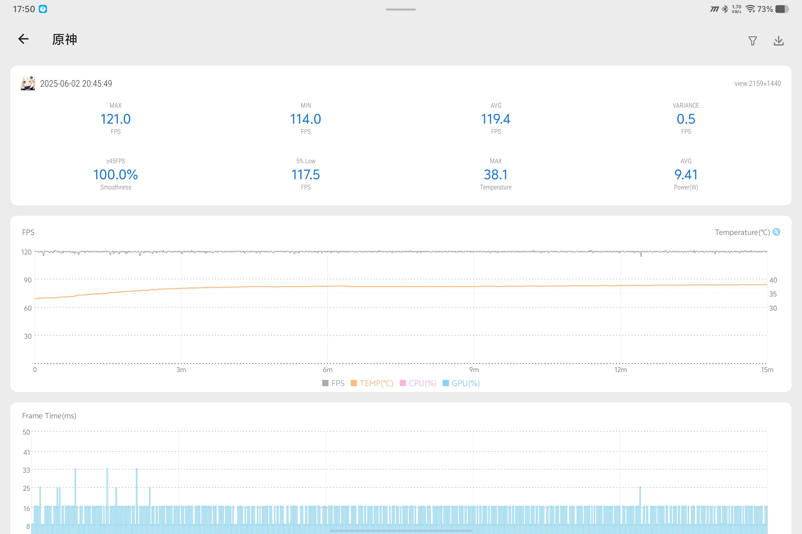Tap the VARIANCE 0.5 value
The width and height of the screenshot is (802, 534).
[686, 119]
